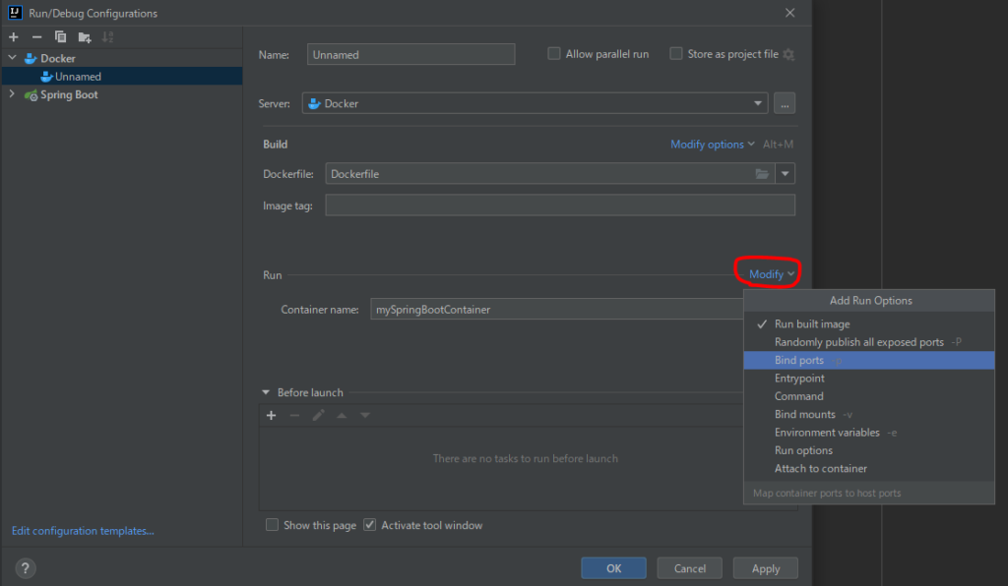1008x586 pixels.
Task: Click the Add New Configuration plus icon
Action: (14, 36)
